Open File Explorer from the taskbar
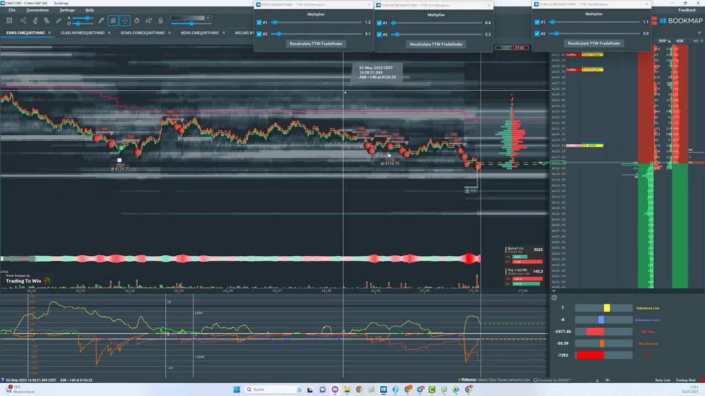The width and height of the screenshot is (705, 396). [346, 389]
